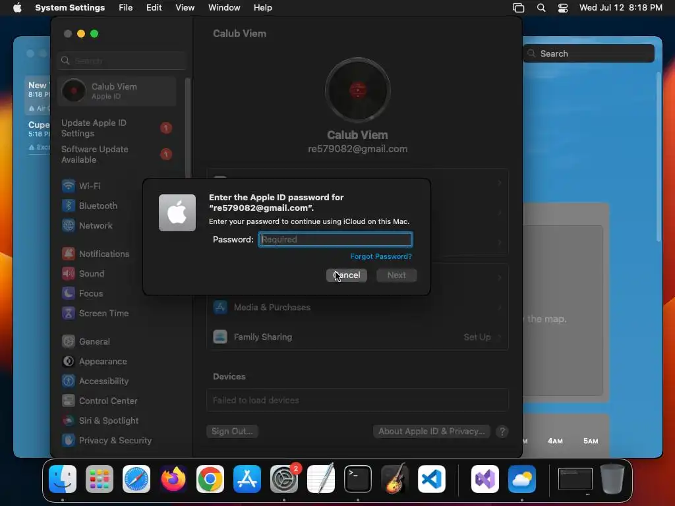This screenshot has width=675, height=506.
Task: Click the help question mark button
Action: click(x=502, y=432)
